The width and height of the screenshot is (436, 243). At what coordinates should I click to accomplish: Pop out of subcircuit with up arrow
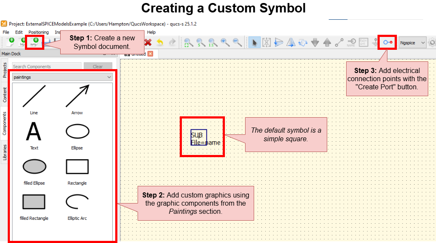coord(327,43)
